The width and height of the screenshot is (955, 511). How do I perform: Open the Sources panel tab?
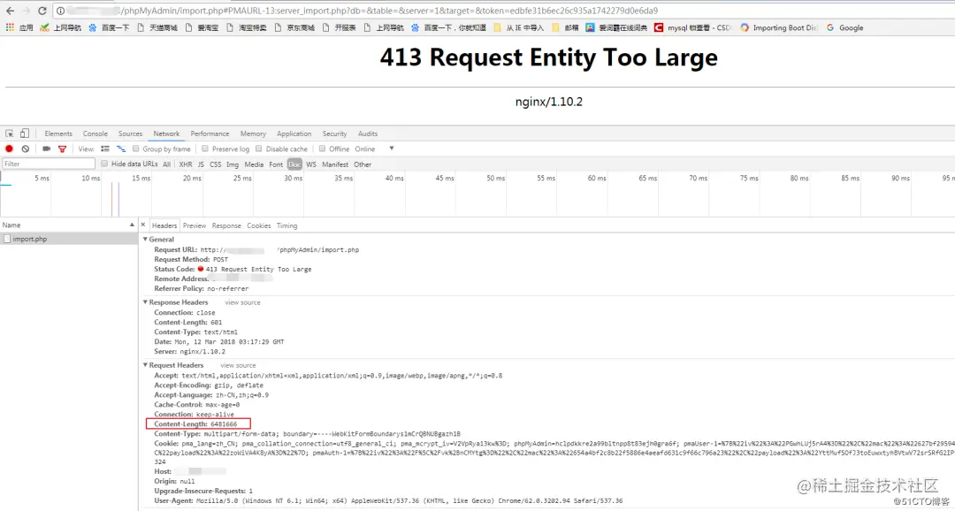130,133
